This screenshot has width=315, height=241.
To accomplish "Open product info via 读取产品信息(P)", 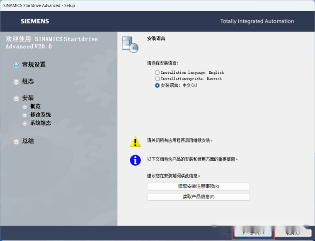I will coord(198,197).
